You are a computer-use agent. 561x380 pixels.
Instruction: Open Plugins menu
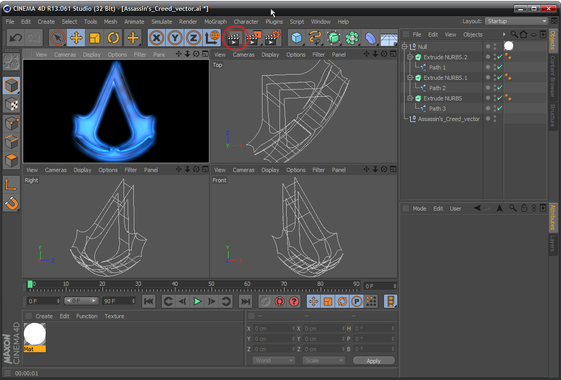click(x=274, y=22)
